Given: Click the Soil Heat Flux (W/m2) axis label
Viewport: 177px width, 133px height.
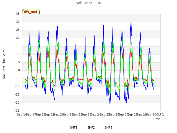Looking at the screenshot, I should tap(4, 63).
